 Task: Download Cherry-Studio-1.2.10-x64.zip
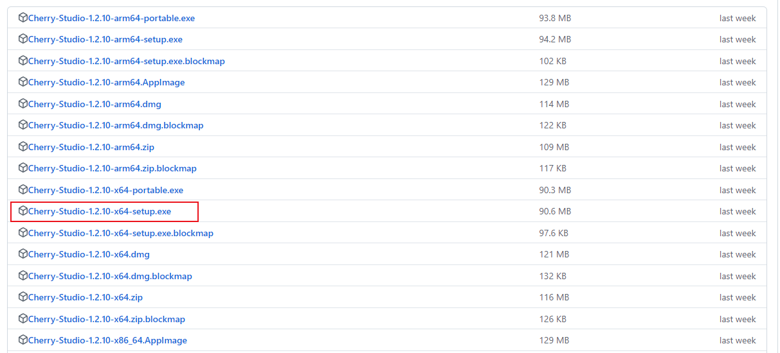coord(86,297)
